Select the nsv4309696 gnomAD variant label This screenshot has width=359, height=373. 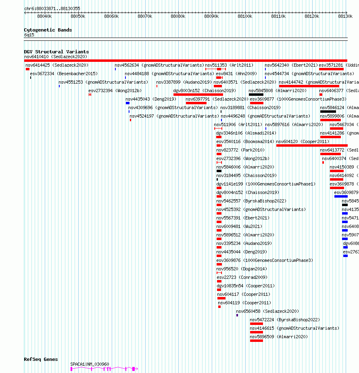pyautogui.click(x=173, y=107)
